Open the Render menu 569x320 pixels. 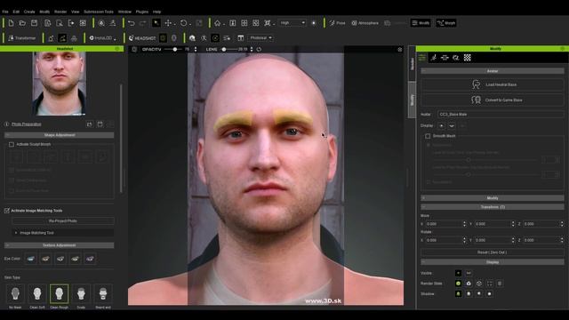pos(60,12)
